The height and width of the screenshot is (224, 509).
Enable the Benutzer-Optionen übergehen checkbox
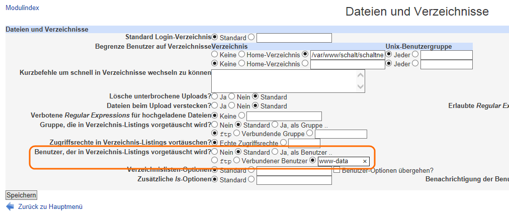coord(337,171)
